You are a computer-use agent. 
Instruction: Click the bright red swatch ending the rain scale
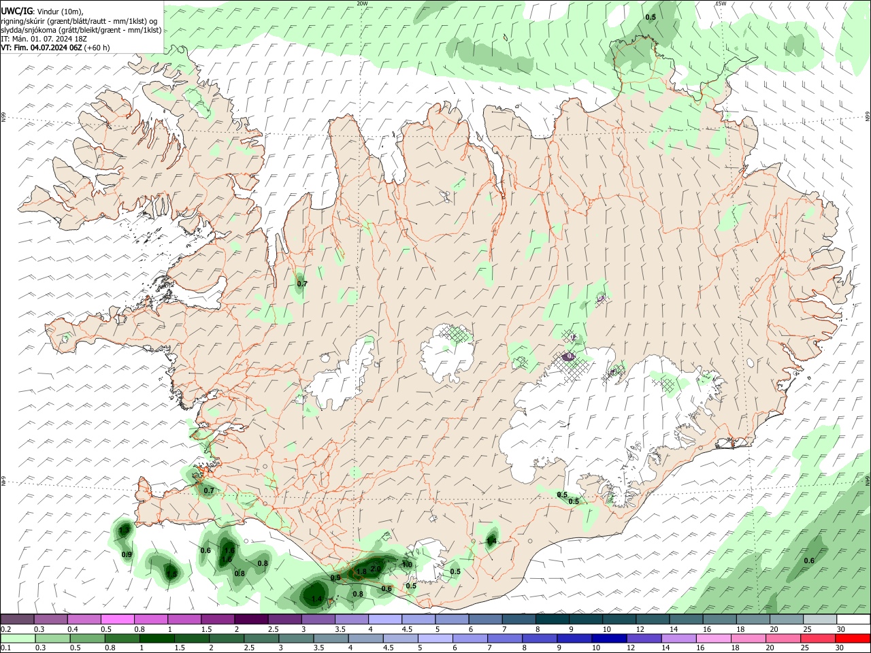[x=853, y=639]
